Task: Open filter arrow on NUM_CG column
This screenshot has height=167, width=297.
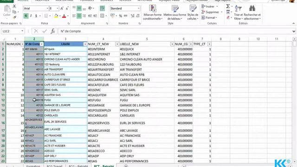Action: [191, 44]
